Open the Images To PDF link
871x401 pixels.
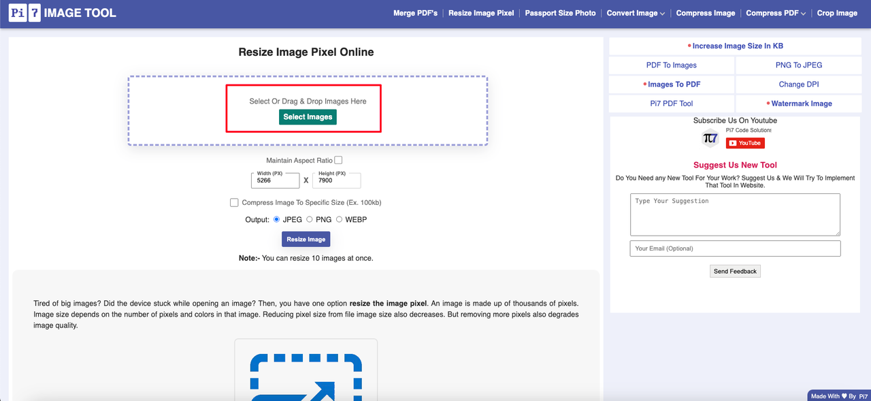tap(672, 84)
